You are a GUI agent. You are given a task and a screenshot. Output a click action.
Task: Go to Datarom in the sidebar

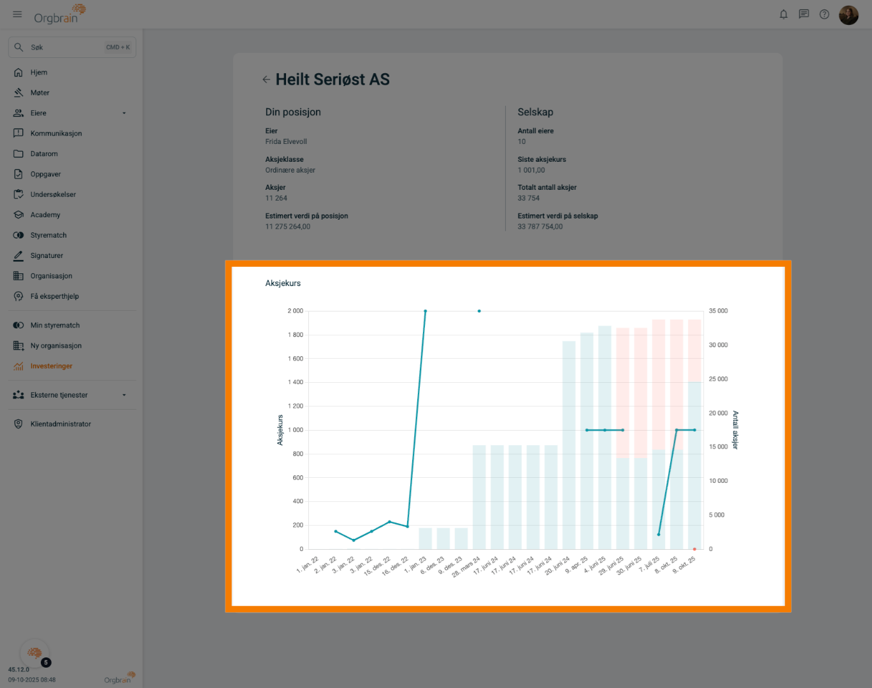pyautogui.click(x=44, y=154)
